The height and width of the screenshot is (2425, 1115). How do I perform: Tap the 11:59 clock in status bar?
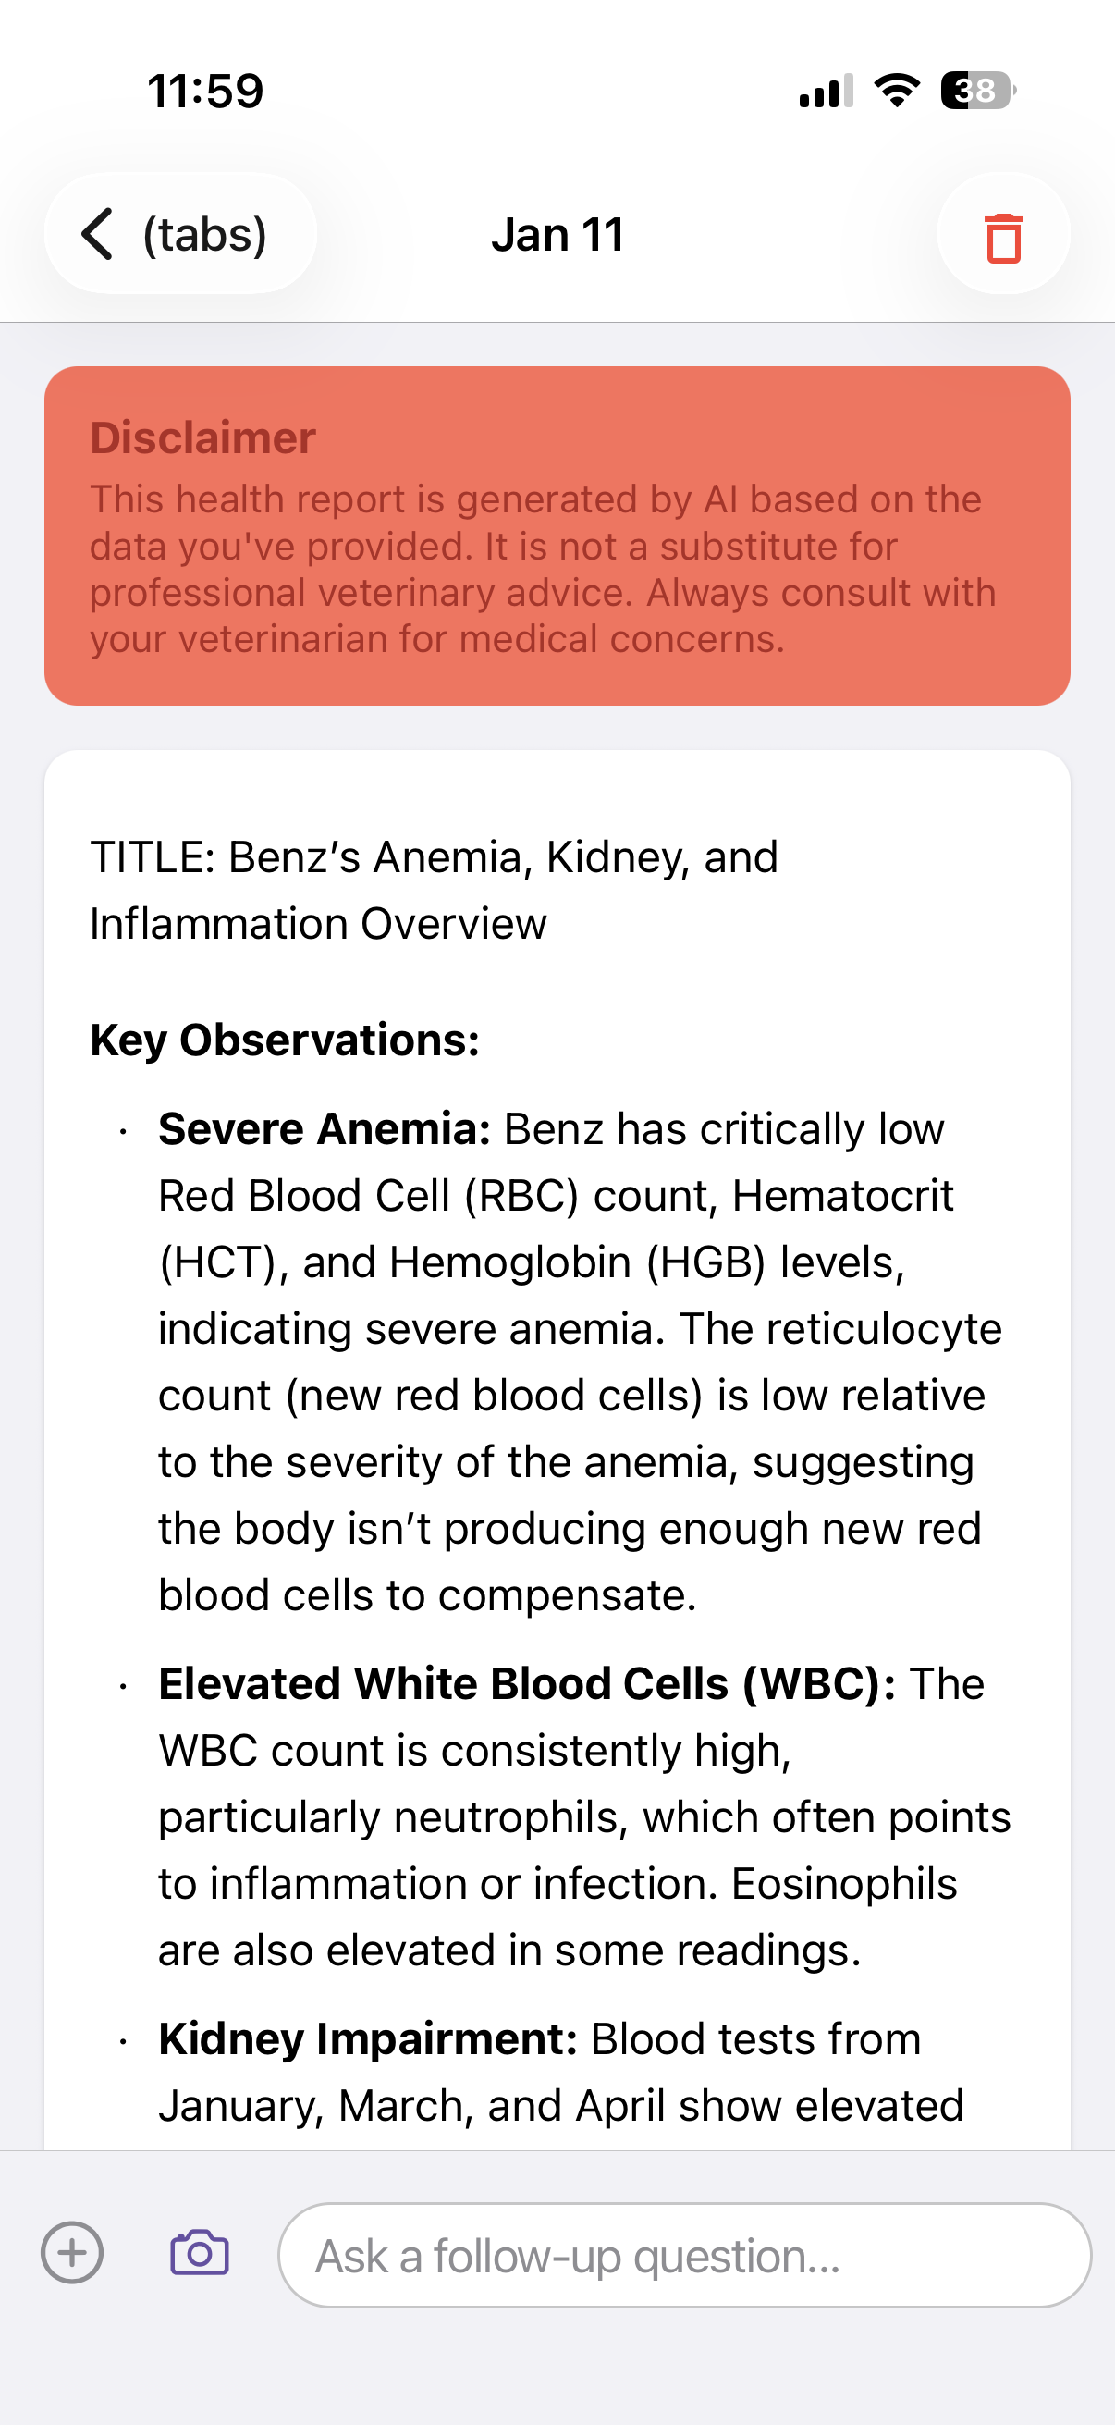205,92
